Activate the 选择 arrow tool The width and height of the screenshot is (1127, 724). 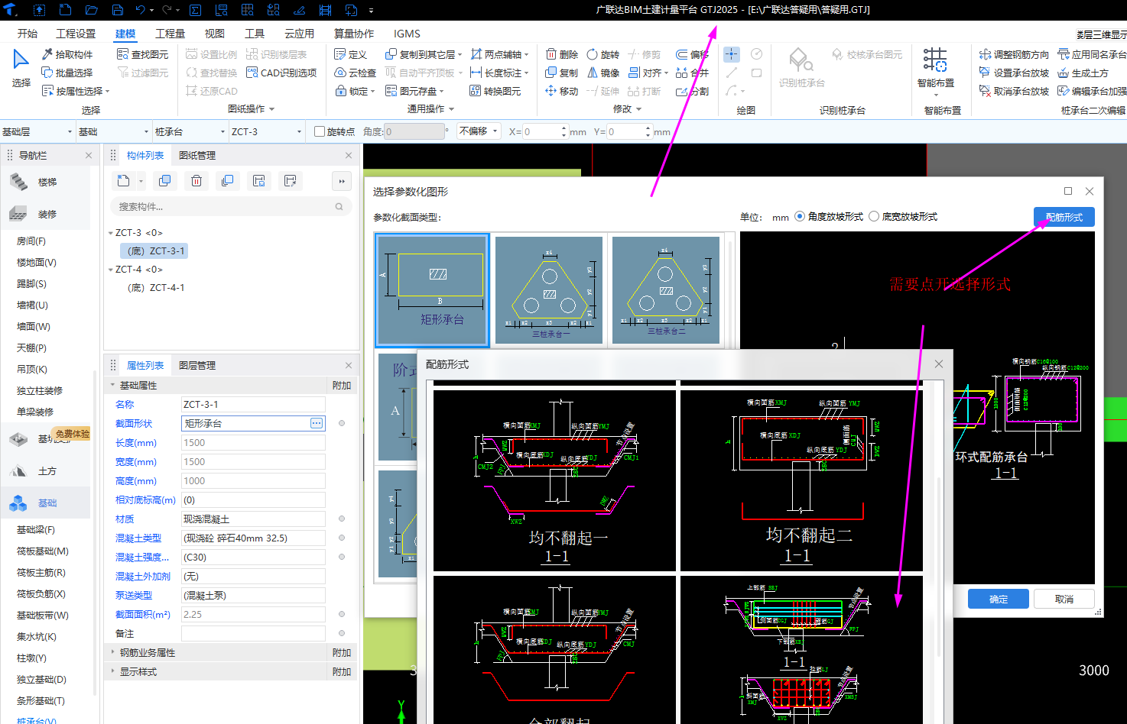pyautogui.click(x=21, y=67)
